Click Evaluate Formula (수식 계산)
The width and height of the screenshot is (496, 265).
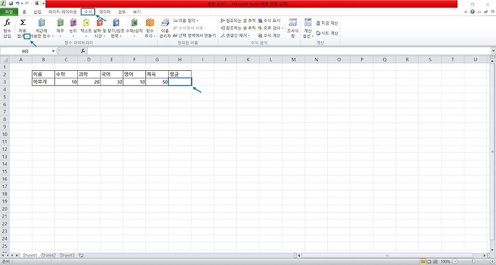point(269,36)
